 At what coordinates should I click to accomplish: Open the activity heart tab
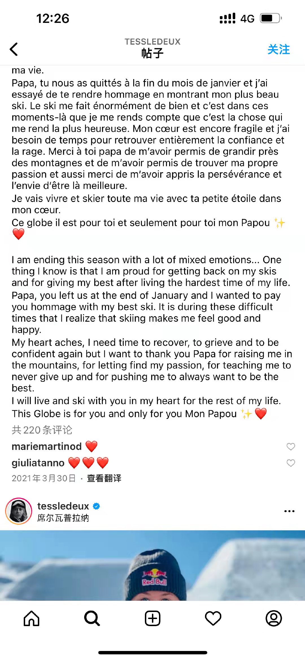[213, 618]
